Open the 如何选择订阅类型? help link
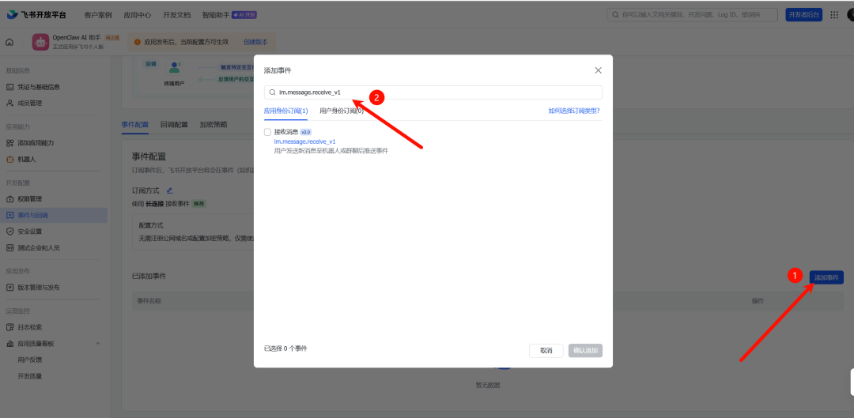Viewport: 854px width, 418px height. tap(573, 111)
